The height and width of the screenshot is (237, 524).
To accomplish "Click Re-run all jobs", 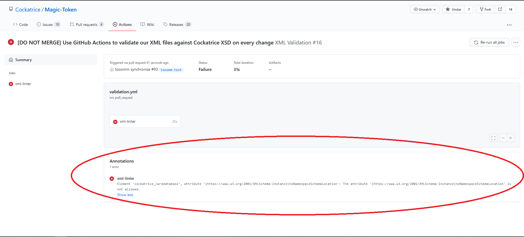I will click(x=489, y=42).
